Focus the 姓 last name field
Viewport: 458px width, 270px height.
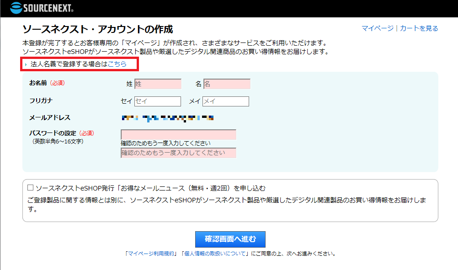pos(158,84)
